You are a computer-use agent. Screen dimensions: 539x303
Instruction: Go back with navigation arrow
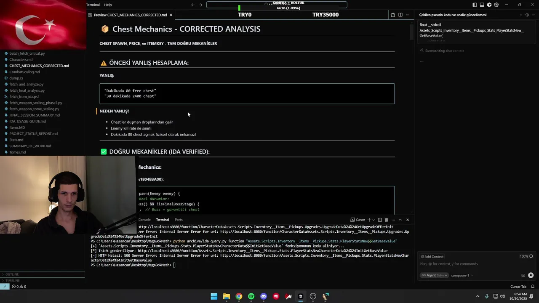click(x=193, y=5)
